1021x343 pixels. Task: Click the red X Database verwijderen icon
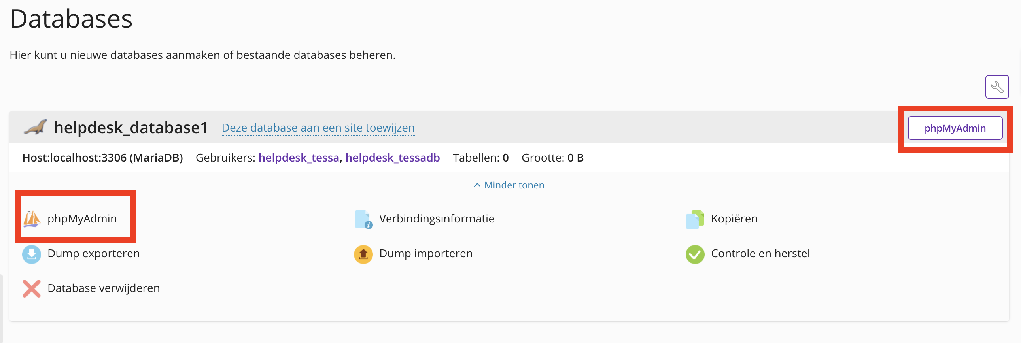(x=32, y=289)
